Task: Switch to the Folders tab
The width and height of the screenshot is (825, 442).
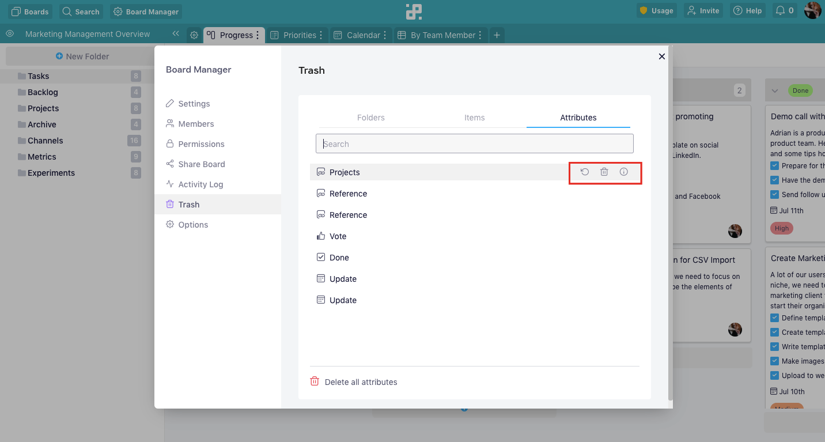Action: [x=370, y=118]
